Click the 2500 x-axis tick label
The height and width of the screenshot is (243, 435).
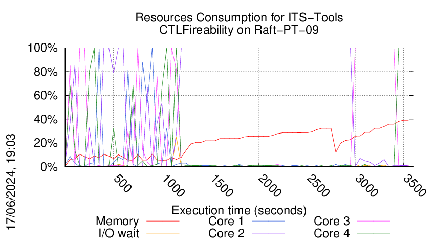tap(318, 185)
